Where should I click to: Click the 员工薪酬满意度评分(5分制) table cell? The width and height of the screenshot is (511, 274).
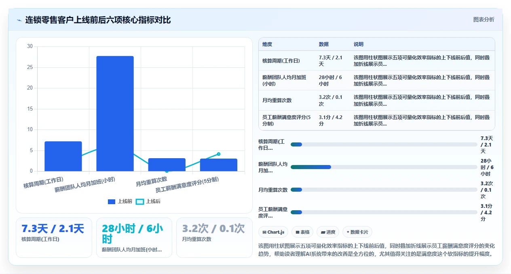(287, 120)
